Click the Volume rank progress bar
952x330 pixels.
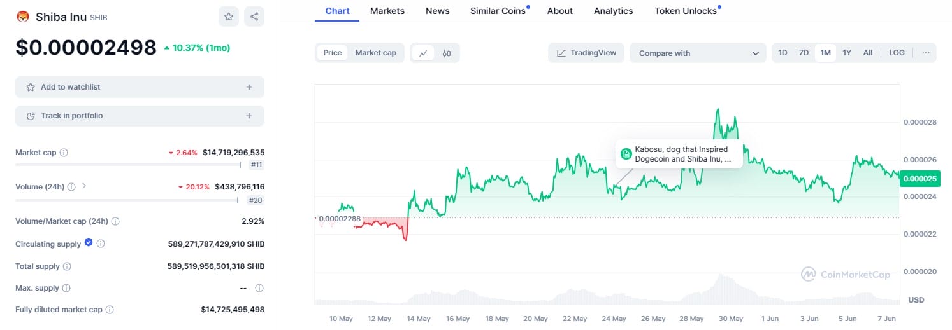(x=126, y=200)
